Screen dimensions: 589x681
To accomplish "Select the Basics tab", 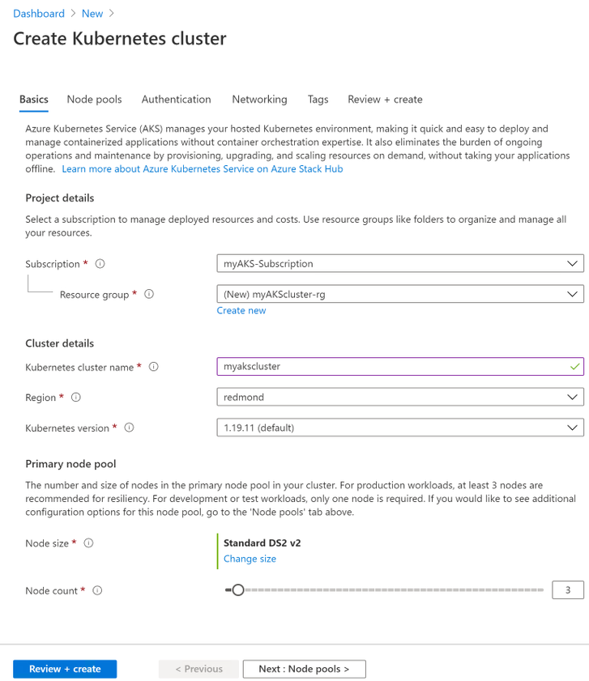I will point(34,100).
